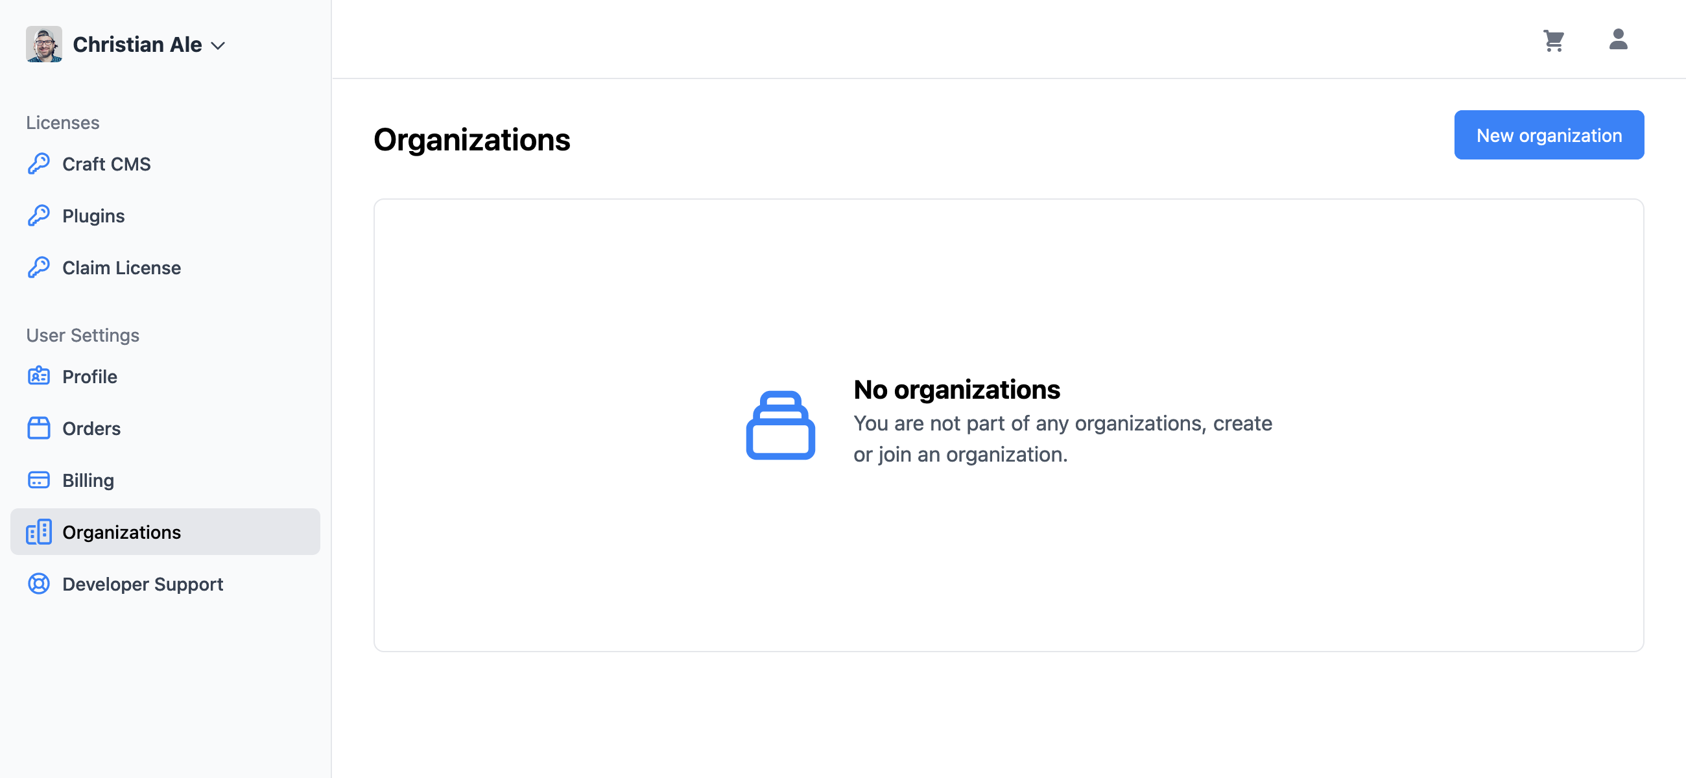The image size is (1686, 778).
Task: Click the No organizations heading
Action: (956, 390)
